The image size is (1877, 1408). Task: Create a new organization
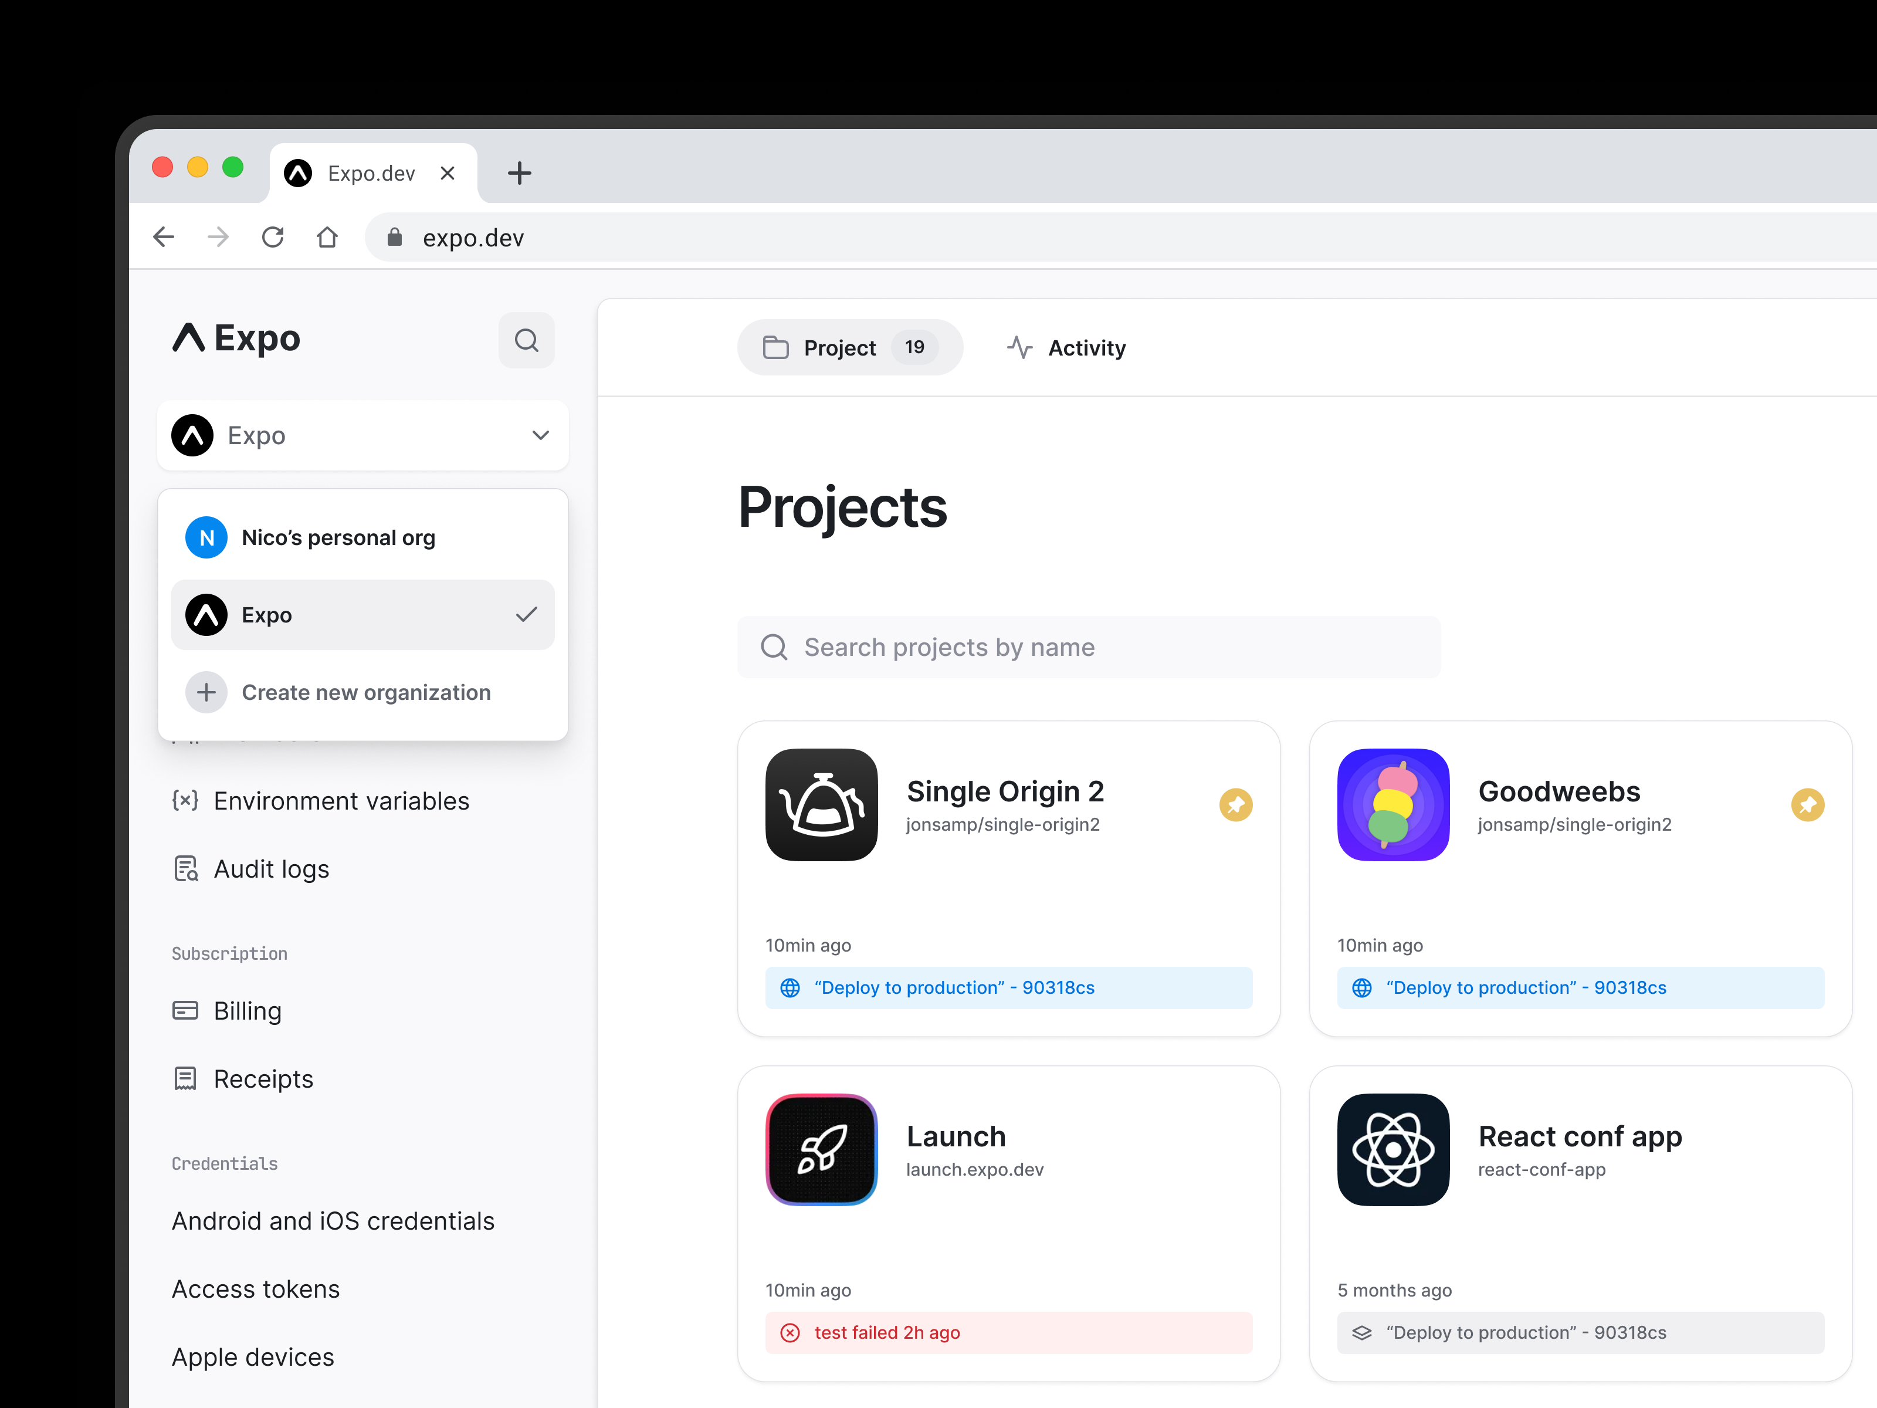[x=366, y=692]
